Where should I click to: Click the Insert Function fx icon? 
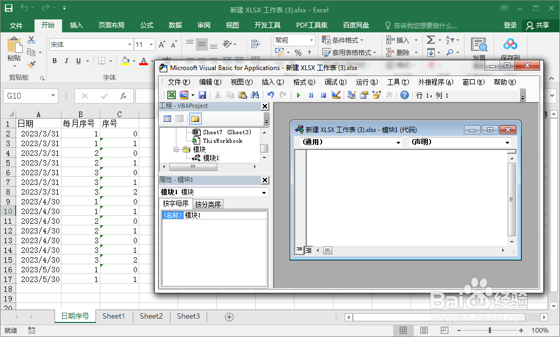pos(124,95)
